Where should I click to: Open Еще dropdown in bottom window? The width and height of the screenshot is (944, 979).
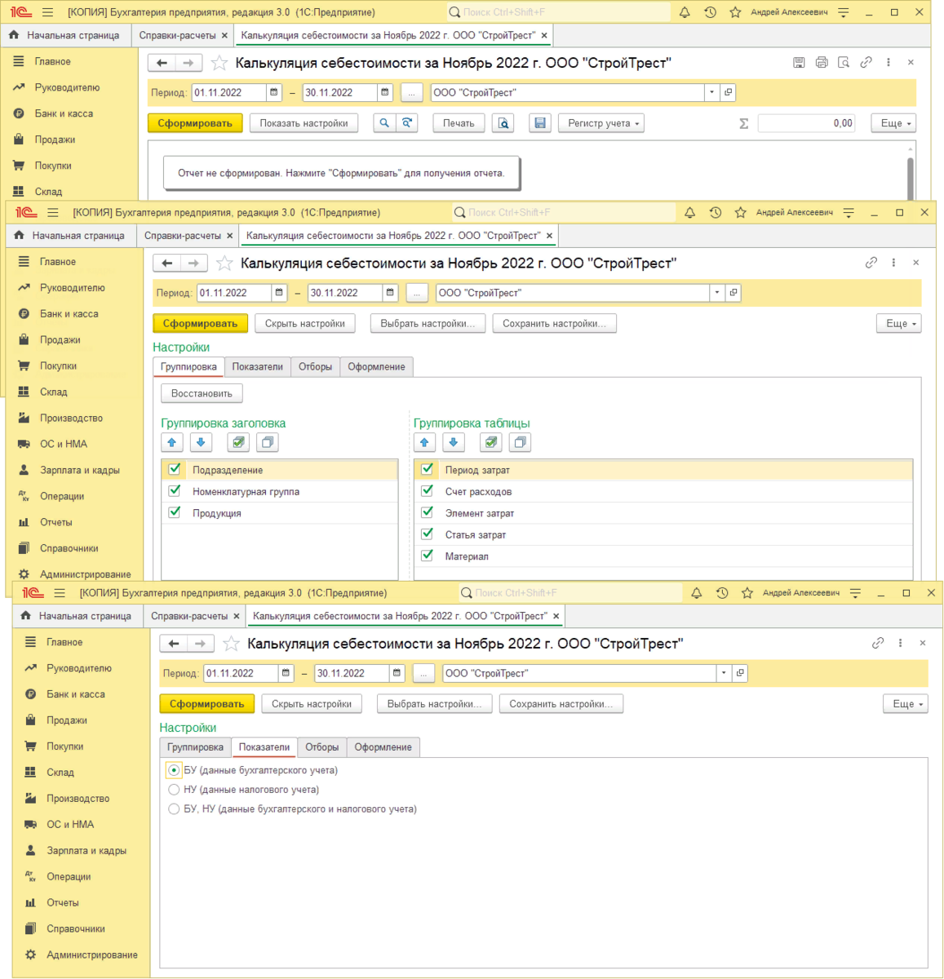click(x=906, y=704)
